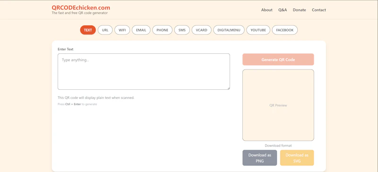Click the 'Press Ctrl + Enter to generate' hint

click(77, 104)
